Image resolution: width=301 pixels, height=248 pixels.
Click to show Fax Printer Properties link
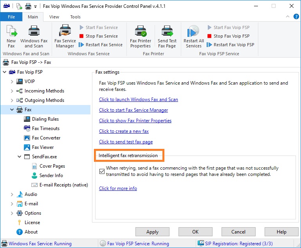tap(135, 121)
